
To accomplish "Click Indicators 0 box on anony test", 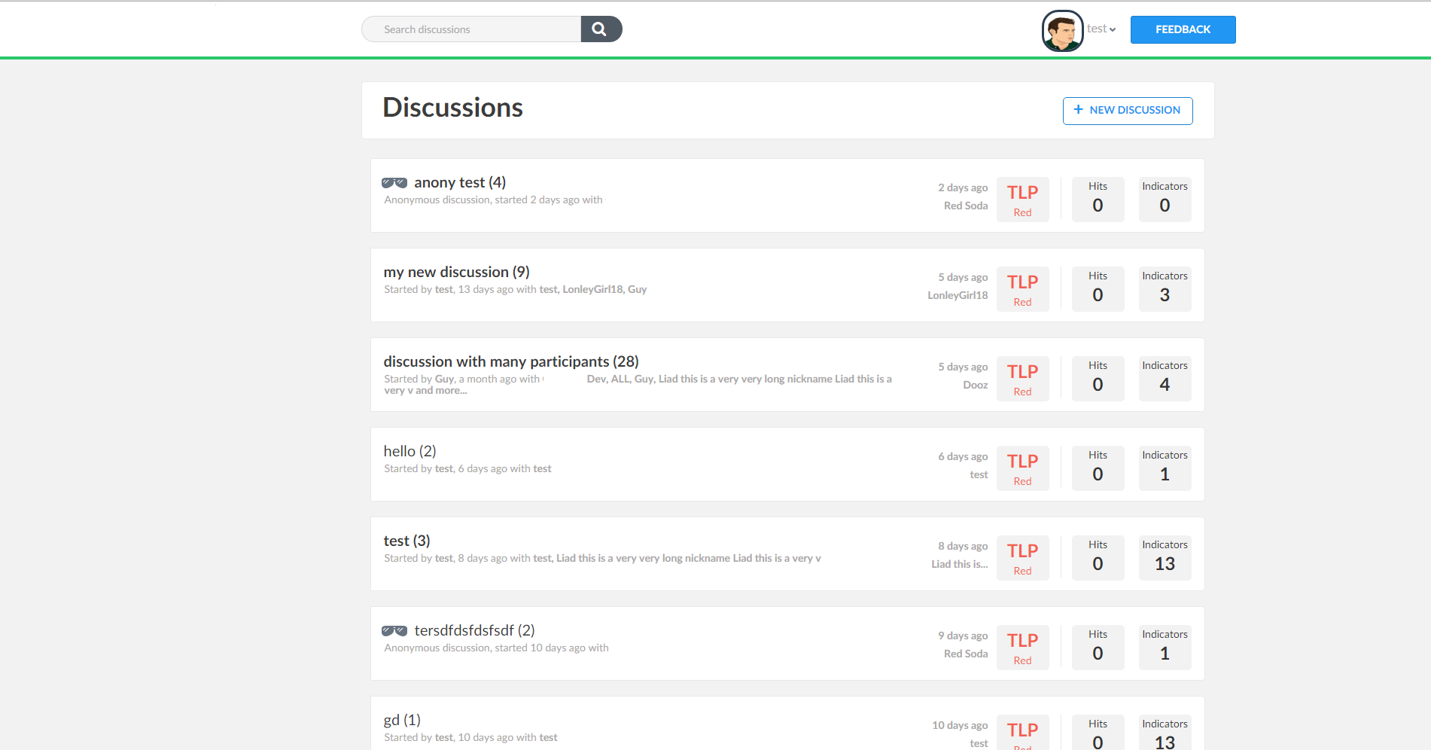I will pyautogui.click(x=1165, y=200).
